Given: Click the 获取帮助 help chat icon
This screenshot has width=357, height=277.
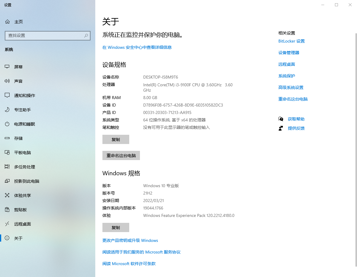Looking at the screenshot, I should tap(281, 119).
